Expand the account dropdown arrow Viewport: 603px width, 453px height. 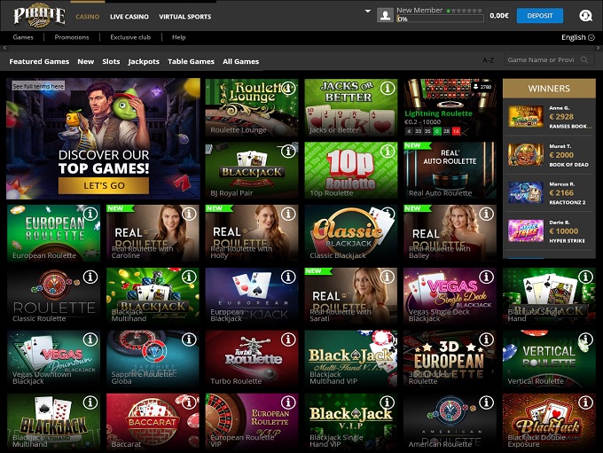click(368, 12)
